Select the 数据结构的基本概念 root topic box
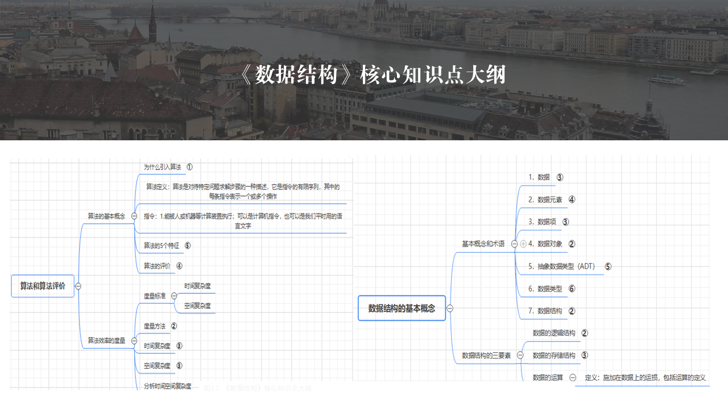Screen dimensions: 728x409 402,308
